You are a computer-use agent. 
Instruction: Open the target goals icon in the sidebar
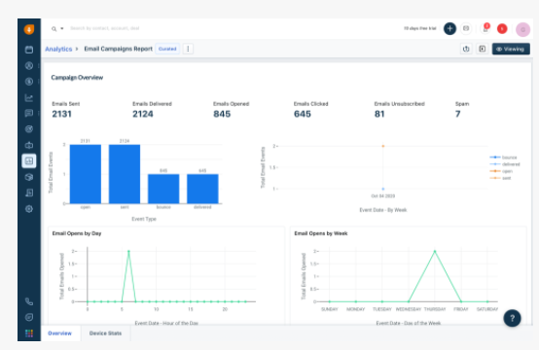(29, 129)
